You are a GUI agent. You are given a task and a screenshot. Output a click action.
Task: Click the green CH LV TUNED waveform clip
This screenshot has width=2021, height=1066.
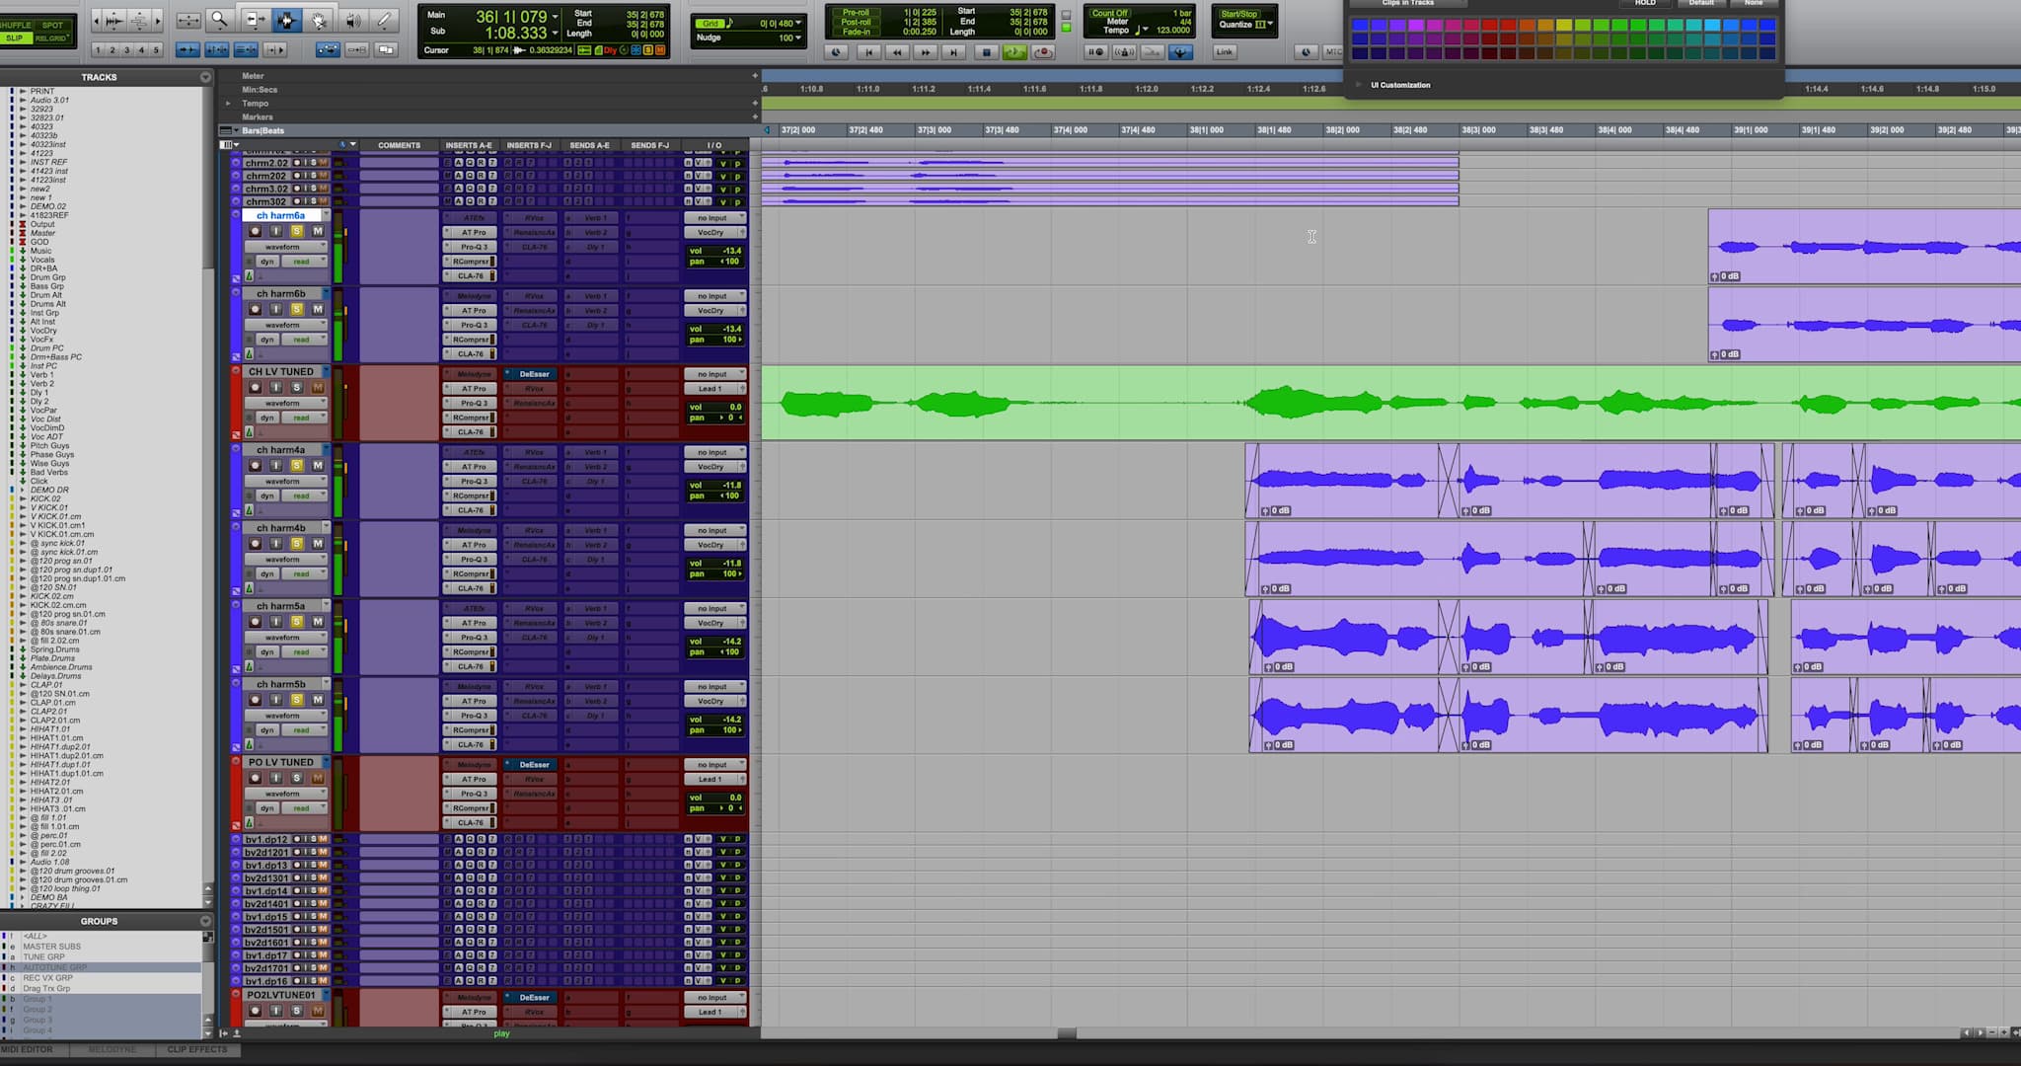(1390, 403)
